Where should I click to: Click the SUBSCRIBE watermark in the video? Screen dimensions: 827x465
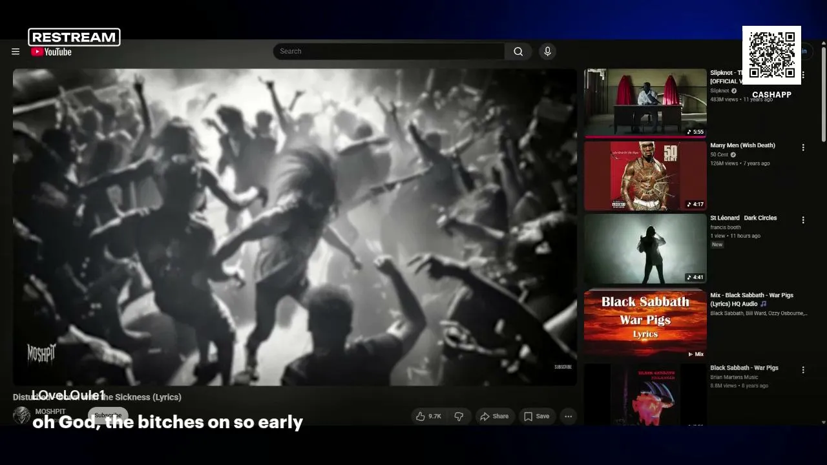(563, 367)
